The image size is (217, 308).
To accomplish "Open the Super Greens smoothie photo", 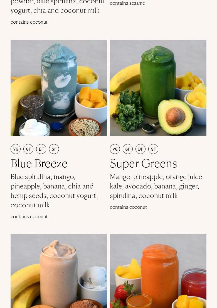I will (x=158, y=88).
